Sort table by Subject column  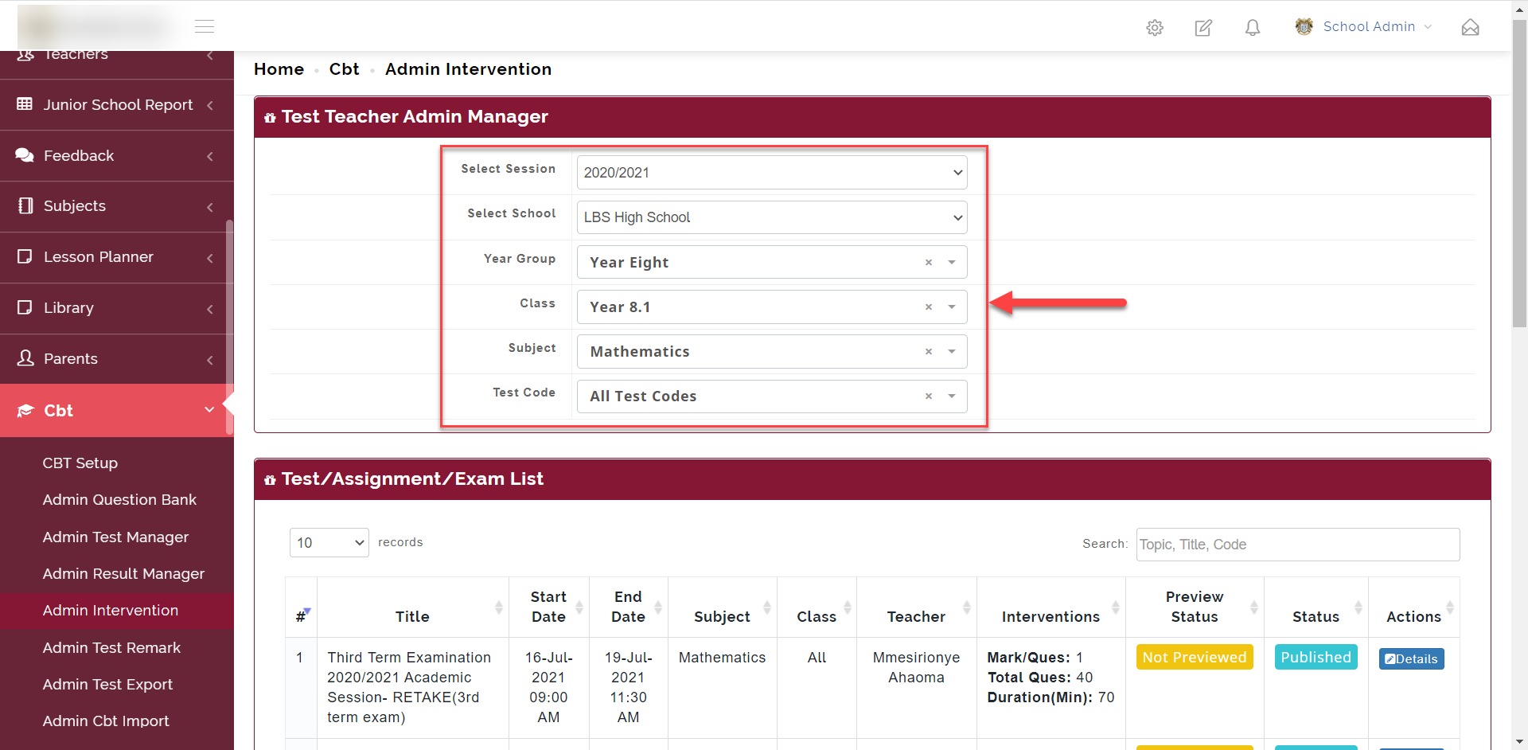pyautogui.click(x=722, y=607)
